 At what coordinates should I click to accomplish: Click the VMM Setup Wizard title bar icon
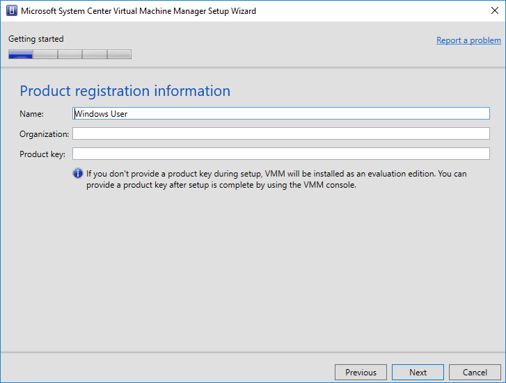point(12,11)
